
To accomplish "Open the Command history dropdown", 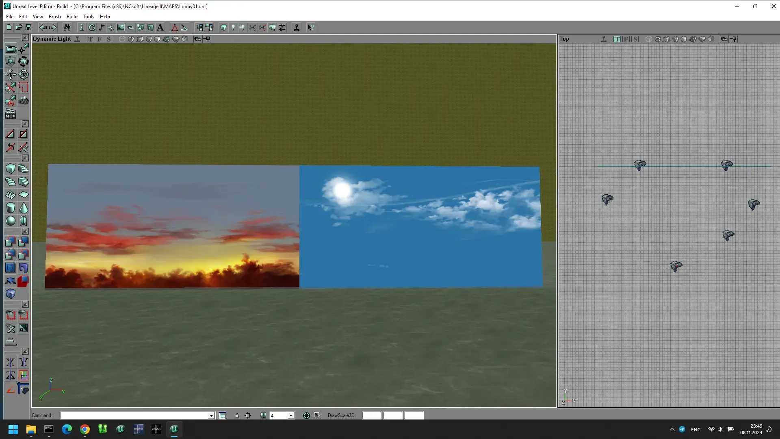I will click(211, 415).
